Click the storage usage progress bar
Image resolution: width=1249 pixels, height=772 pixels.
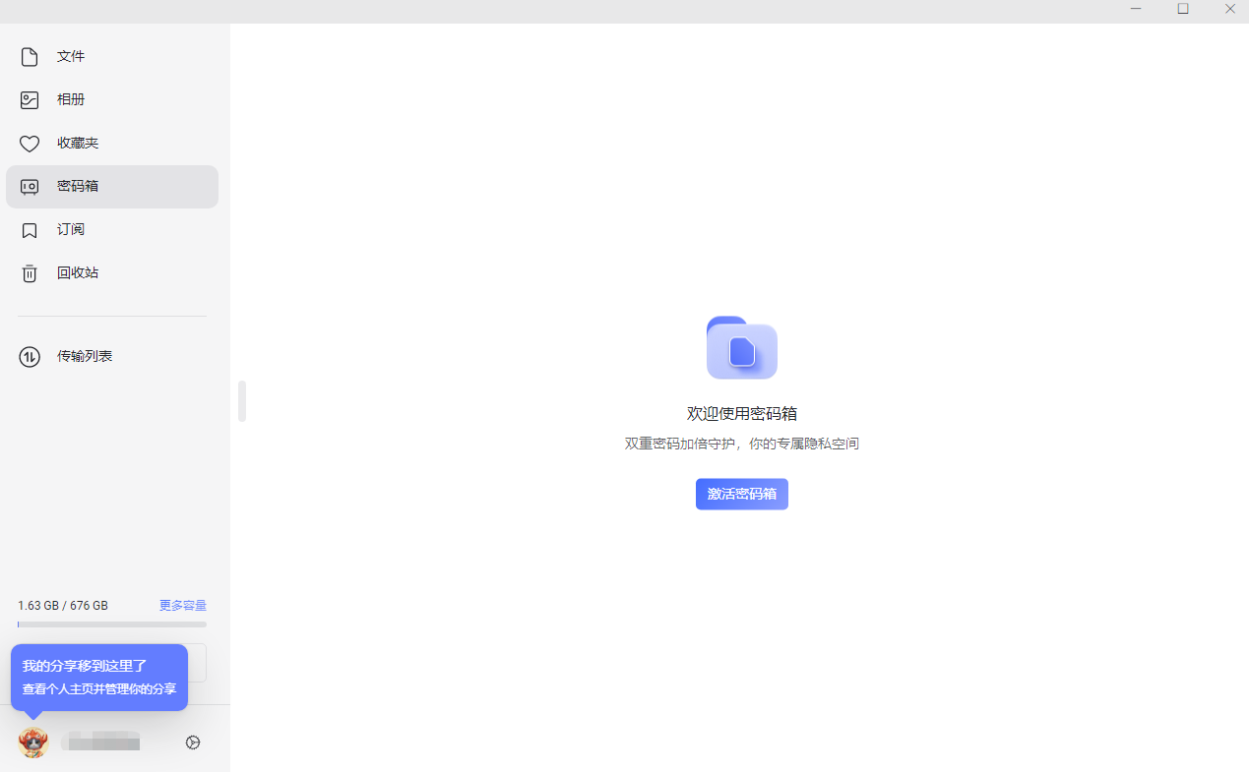112,624
